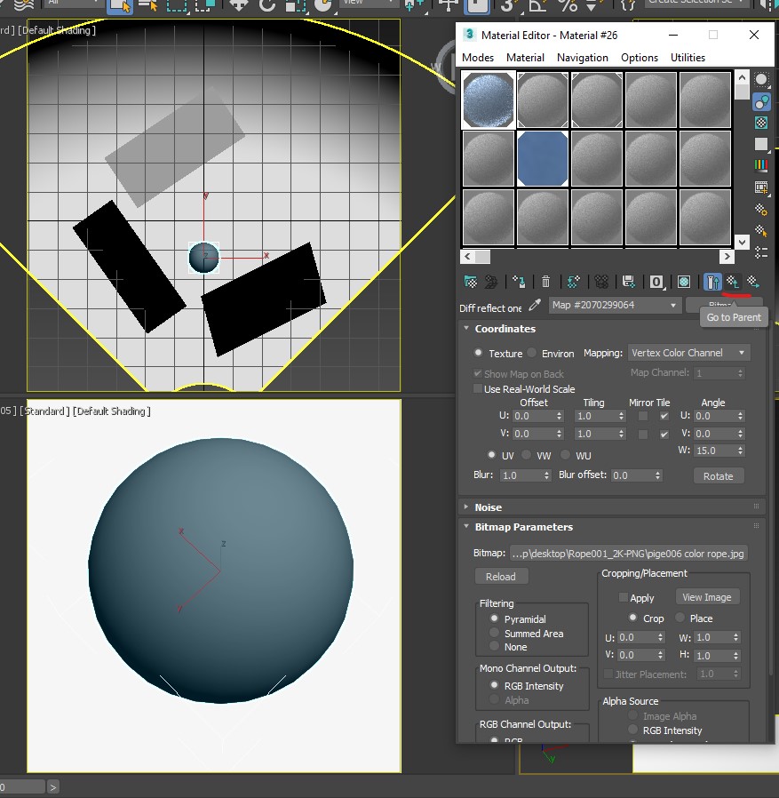Click the Video Color Check icon
The width and height of the screenshot is (779, 798).
pos(761,165)
